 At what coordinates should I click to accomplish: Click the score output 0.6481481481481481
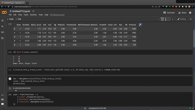pos(22,88)
